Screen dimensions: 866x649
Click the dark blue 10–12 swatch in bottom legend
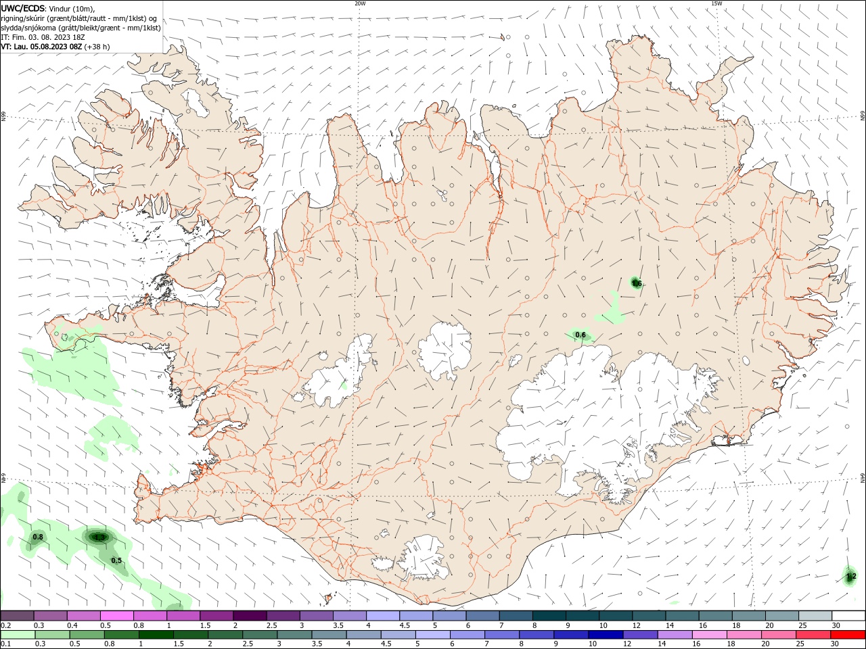pyautogui.click(x=606, y=635)
